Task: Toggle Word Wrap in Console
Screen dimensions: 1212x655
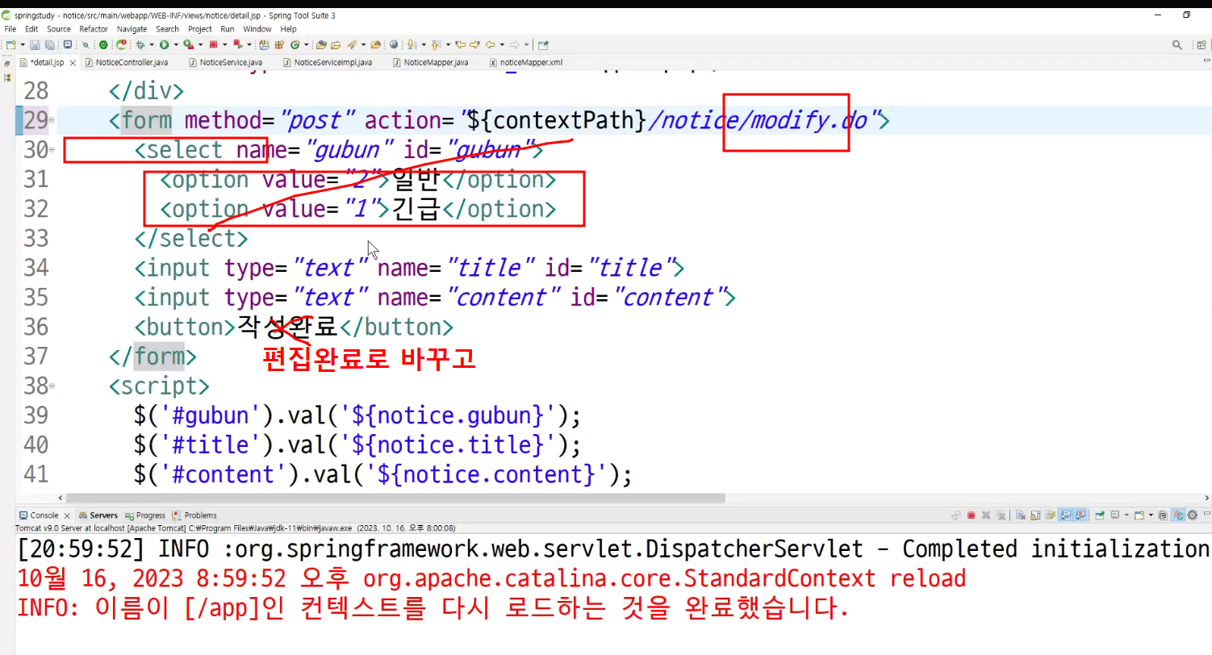Action: click(1050, 515)
